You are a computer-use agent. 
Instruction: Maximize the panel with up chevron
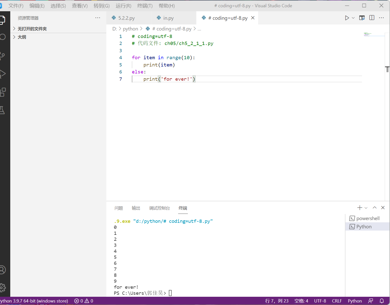point(374,208)
